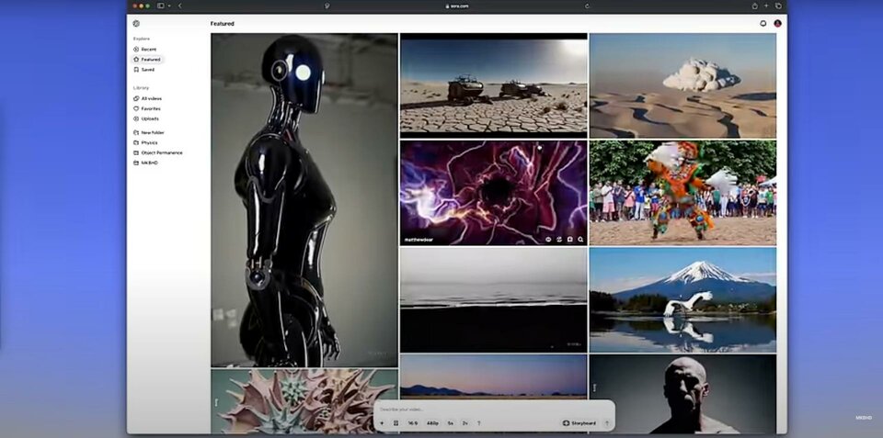
Task: Create a New folder in the Library
Action: pyautogui.click(x=152, y=132)
